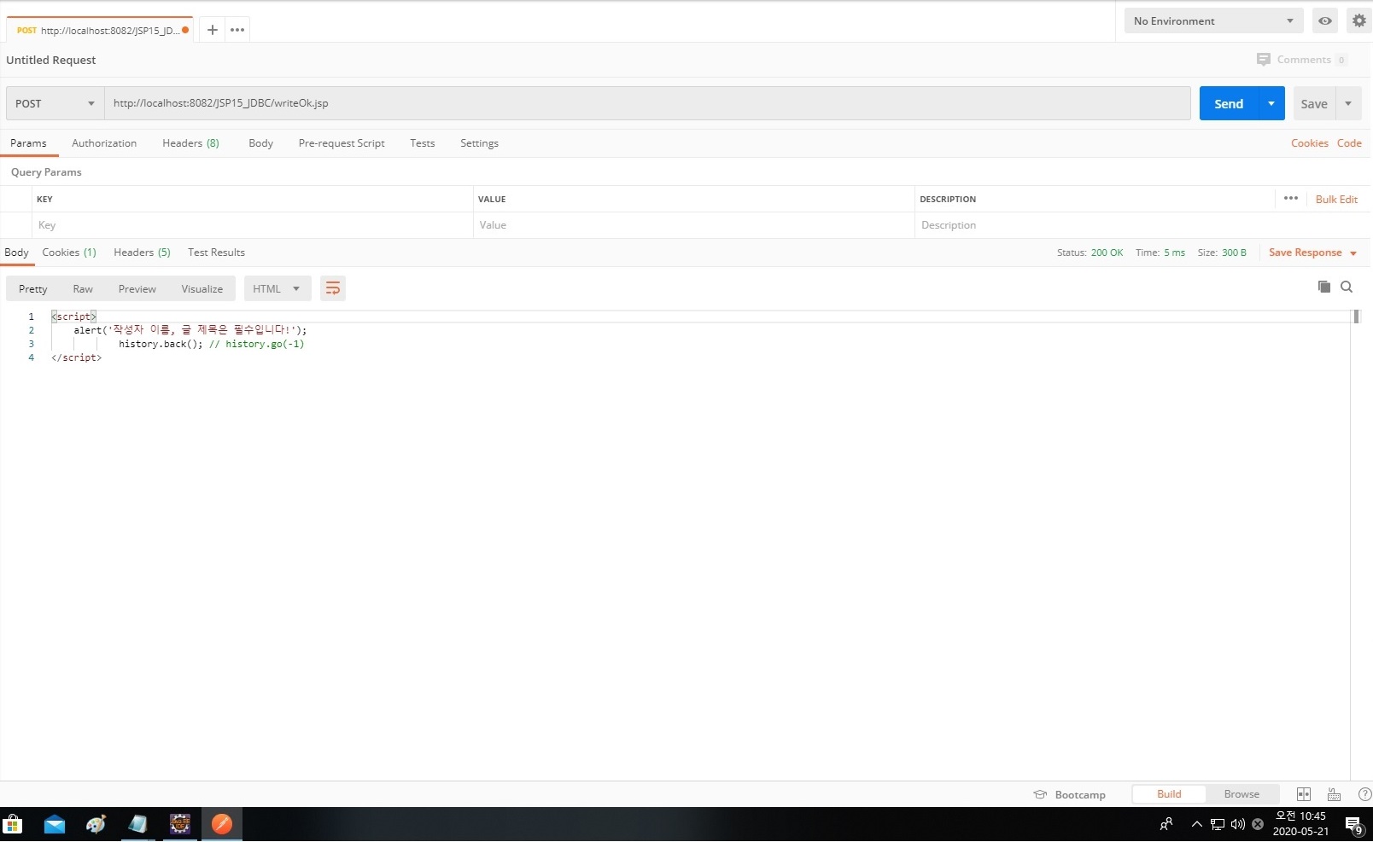Open Tests tab
The image size is (1373, 842).
point(422,143)
